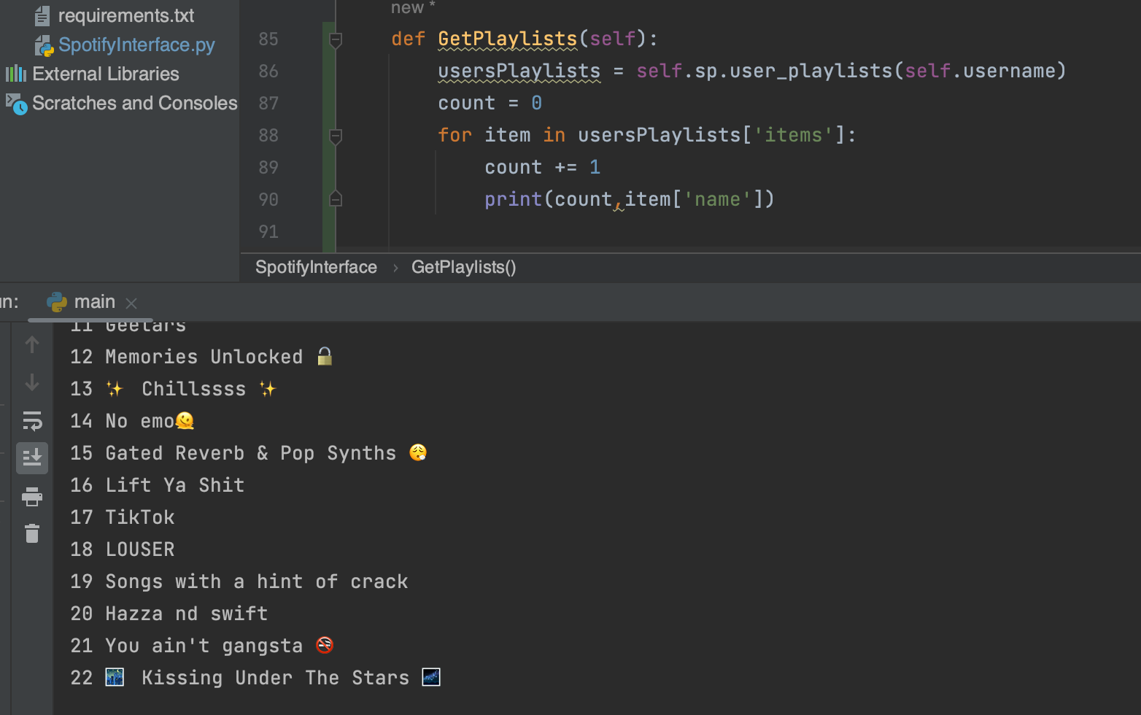Click the External Libraries icon
This screenshot has height=715, width=1141.
15,74
